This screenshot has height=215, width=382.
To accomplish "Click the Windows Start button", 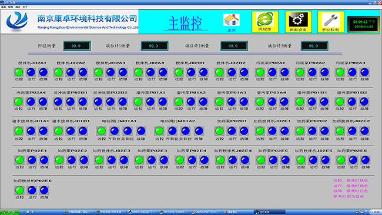I will 10,212.
